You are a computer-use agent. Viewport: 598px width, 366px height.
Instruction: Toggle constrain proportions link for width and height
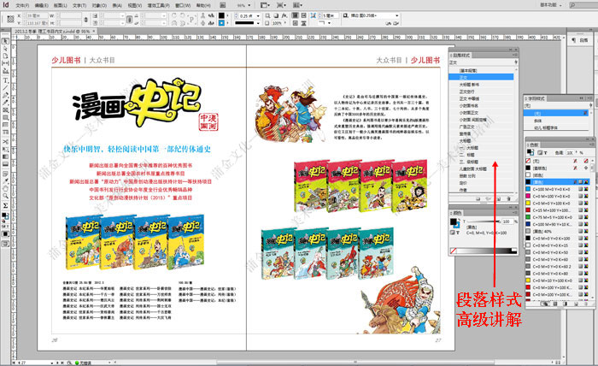[85, 19]
